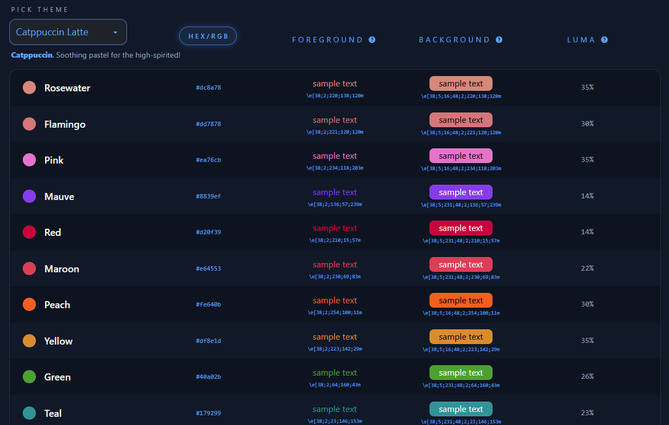Viewport: 669px width, 425px height.
Task: Click the LUMA column header
Action: point(581,40)
